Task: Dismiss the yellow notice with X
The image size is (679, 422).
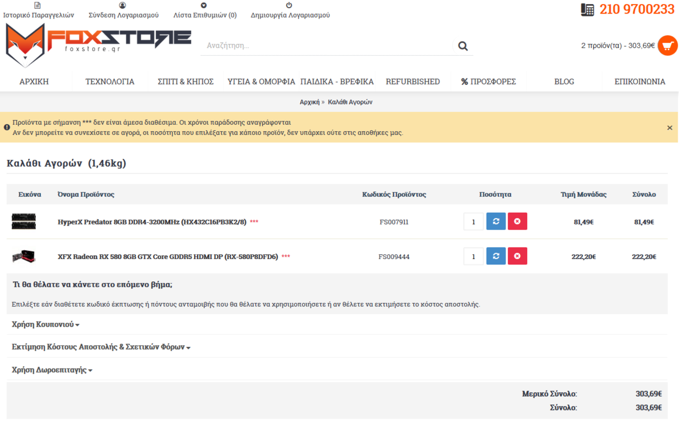Action: tap(670, 128)
